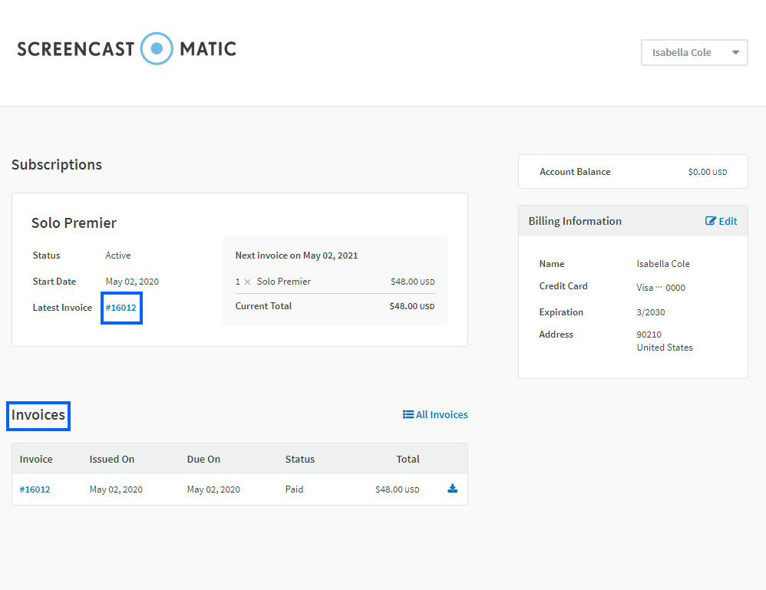Click the MATIC text in the header logo
The height and width of the screenshot is (590, 766).
208,49
